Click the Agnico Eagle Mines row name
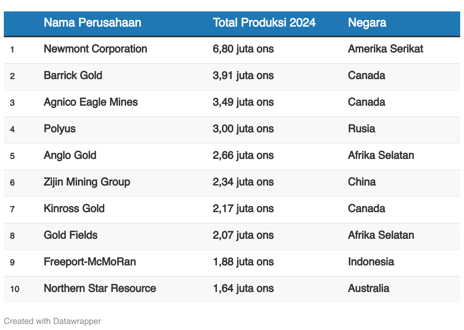Image resolution: width=464 pixels, height=330 pixels. [91, 102]
